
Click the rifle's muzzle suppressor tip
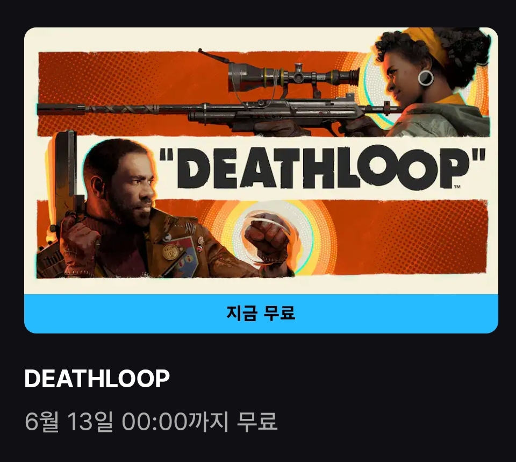[61, 109]
